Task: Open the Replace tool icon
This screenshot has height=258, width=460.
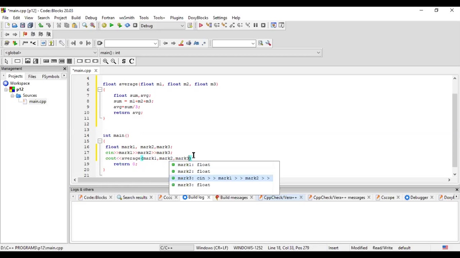Action: coord(93,25)
